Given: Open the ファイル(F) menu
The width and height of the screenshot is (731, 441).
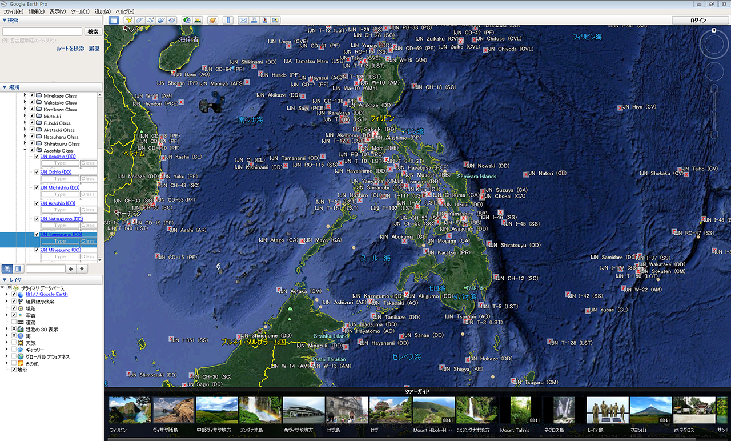Looking at the screenshot, I should coord(14,11).
